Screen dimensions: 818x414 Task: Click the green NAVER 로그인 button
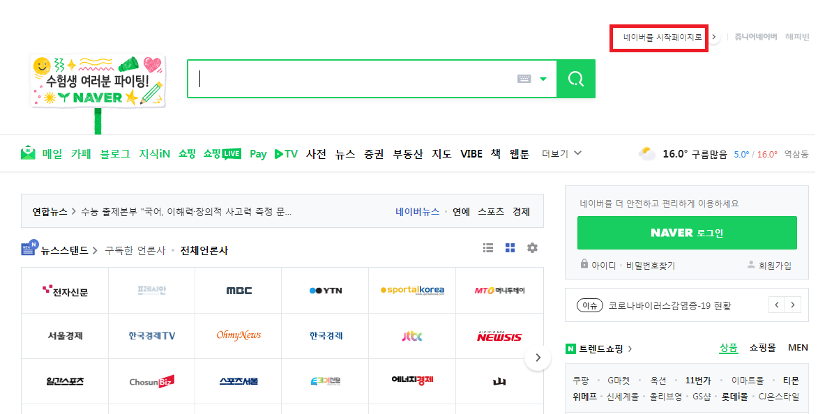687,233
